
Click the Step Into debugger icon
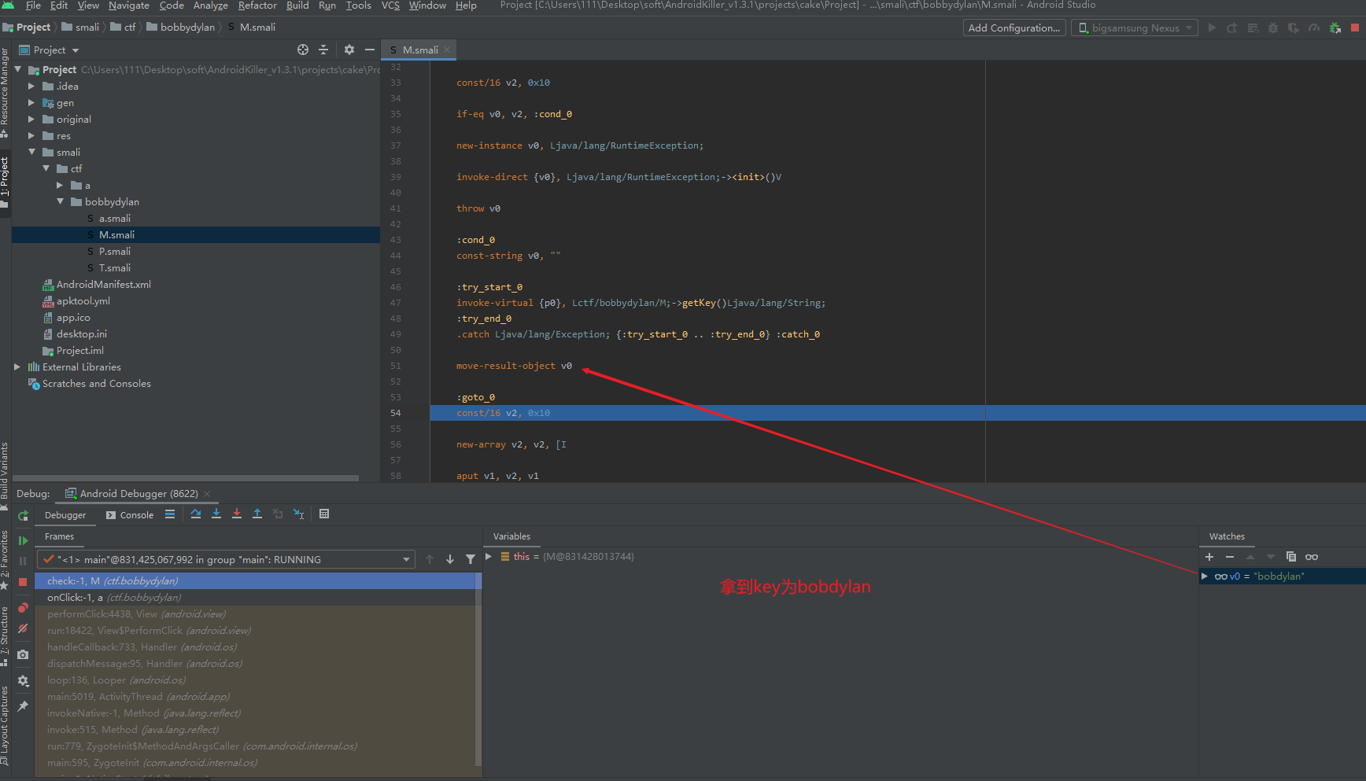click(x=216, y=514)
